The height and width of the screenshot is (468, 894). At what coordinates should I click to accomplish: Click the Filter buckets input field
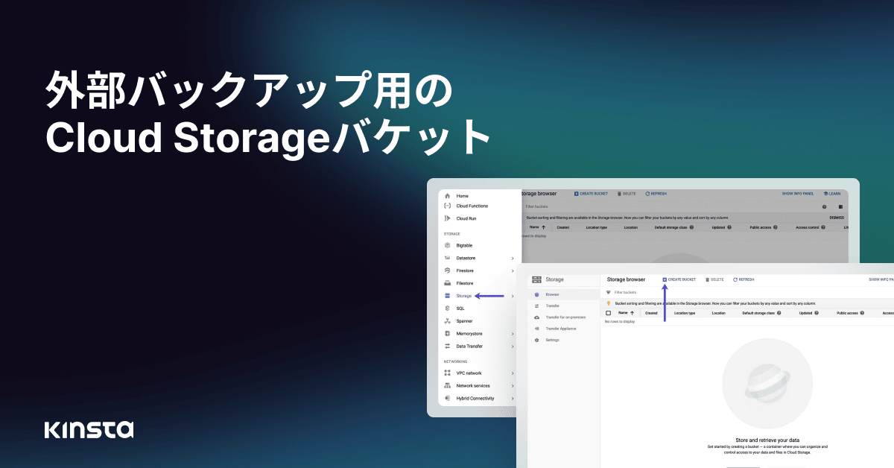(626, 292)
